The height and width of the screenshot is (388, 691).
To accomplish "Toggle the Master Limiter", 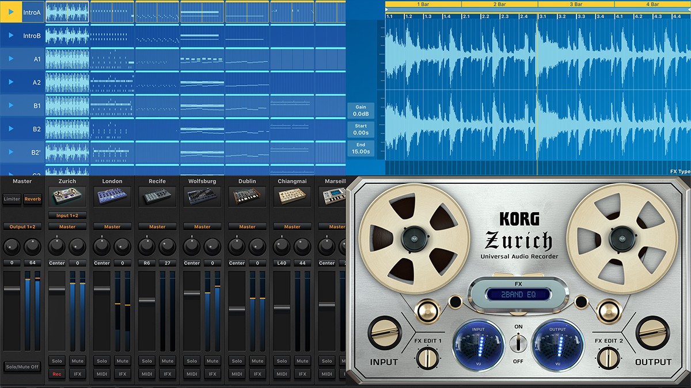I will point(12,199).
